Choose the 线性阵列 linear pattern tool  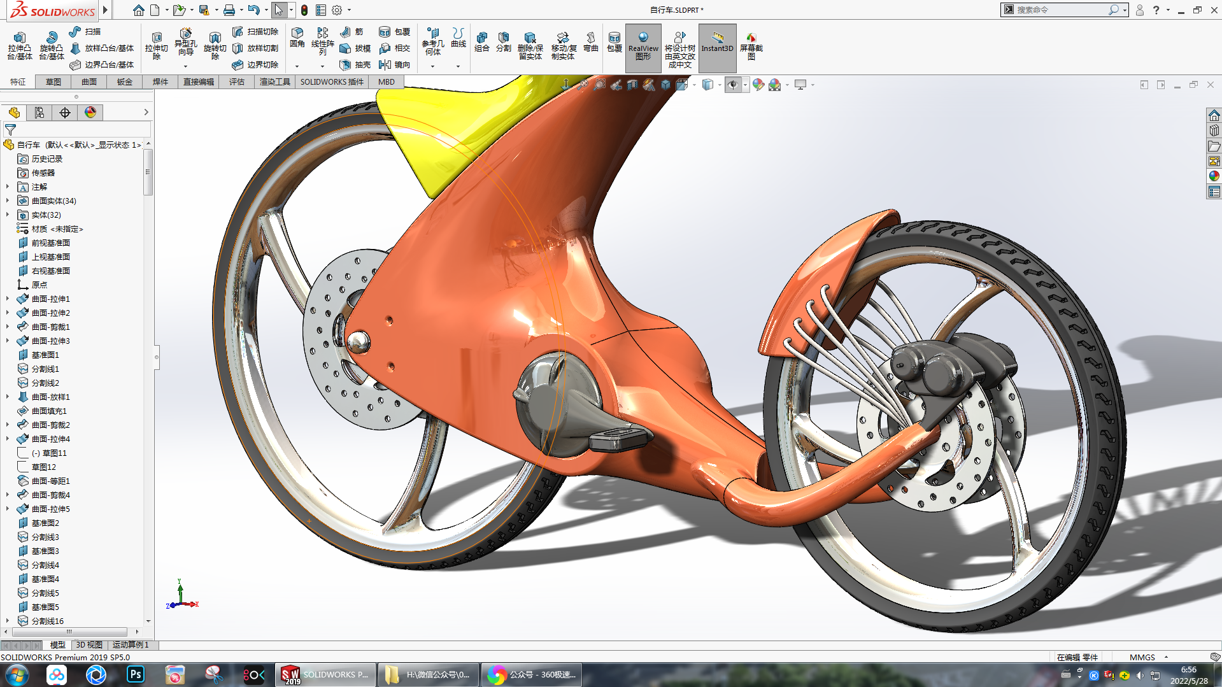tap(323, 41)
